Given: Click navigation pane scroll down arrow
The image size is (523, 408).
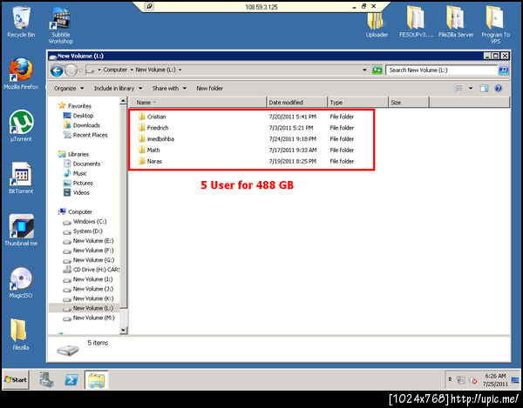Looking at the screenshot, I should 123,330.
